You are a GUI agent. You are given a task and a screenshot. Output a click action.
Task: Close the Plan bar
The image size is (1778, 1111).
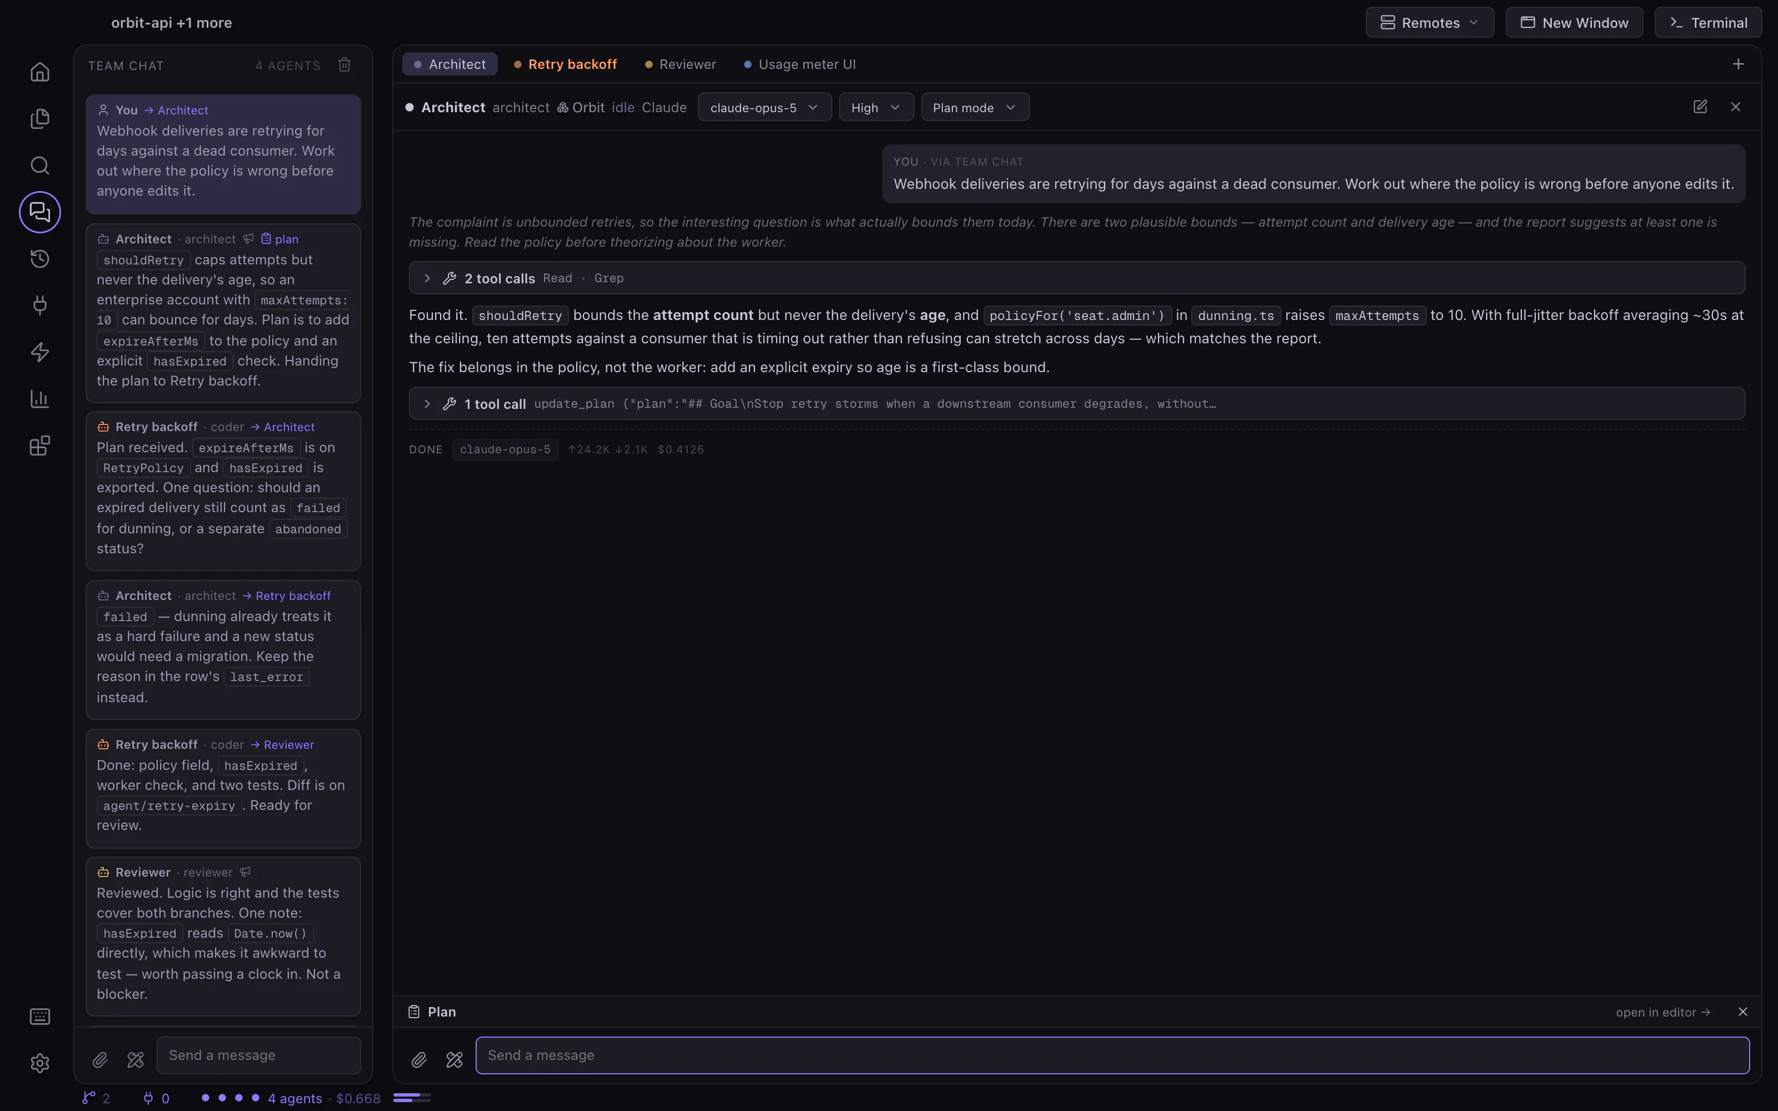1743,1012
